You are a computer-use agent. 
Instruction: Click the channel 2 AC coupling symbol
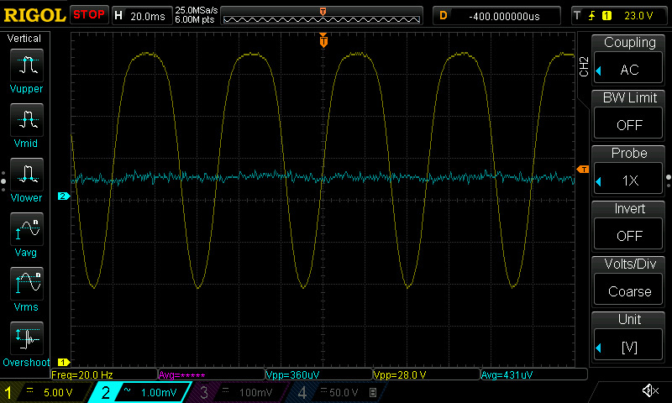(127, 390)
